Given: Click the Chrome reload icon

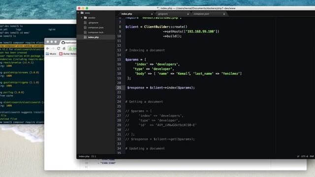Looking at the screenshot, I should (x=59, y=49).
